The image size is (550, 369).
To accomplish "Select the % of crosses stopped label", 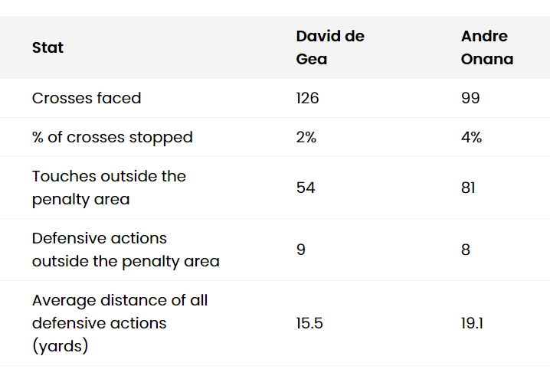I will (x=112, y=138).
